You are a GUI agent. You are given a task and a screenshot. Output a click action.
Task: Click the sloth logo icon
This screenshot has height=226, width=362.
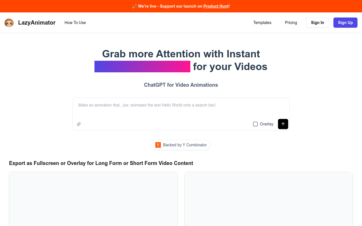point(9,23)
